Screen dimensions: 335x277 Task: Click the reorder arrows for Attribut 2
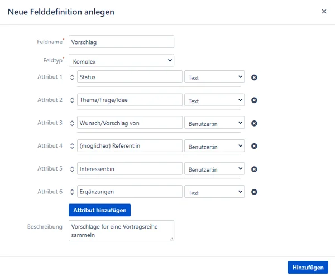pos(72,100)
